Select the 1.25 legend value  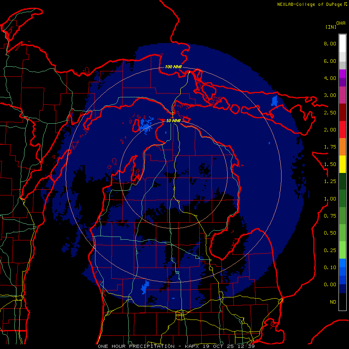pyautogui.click(x=330, y=181)
